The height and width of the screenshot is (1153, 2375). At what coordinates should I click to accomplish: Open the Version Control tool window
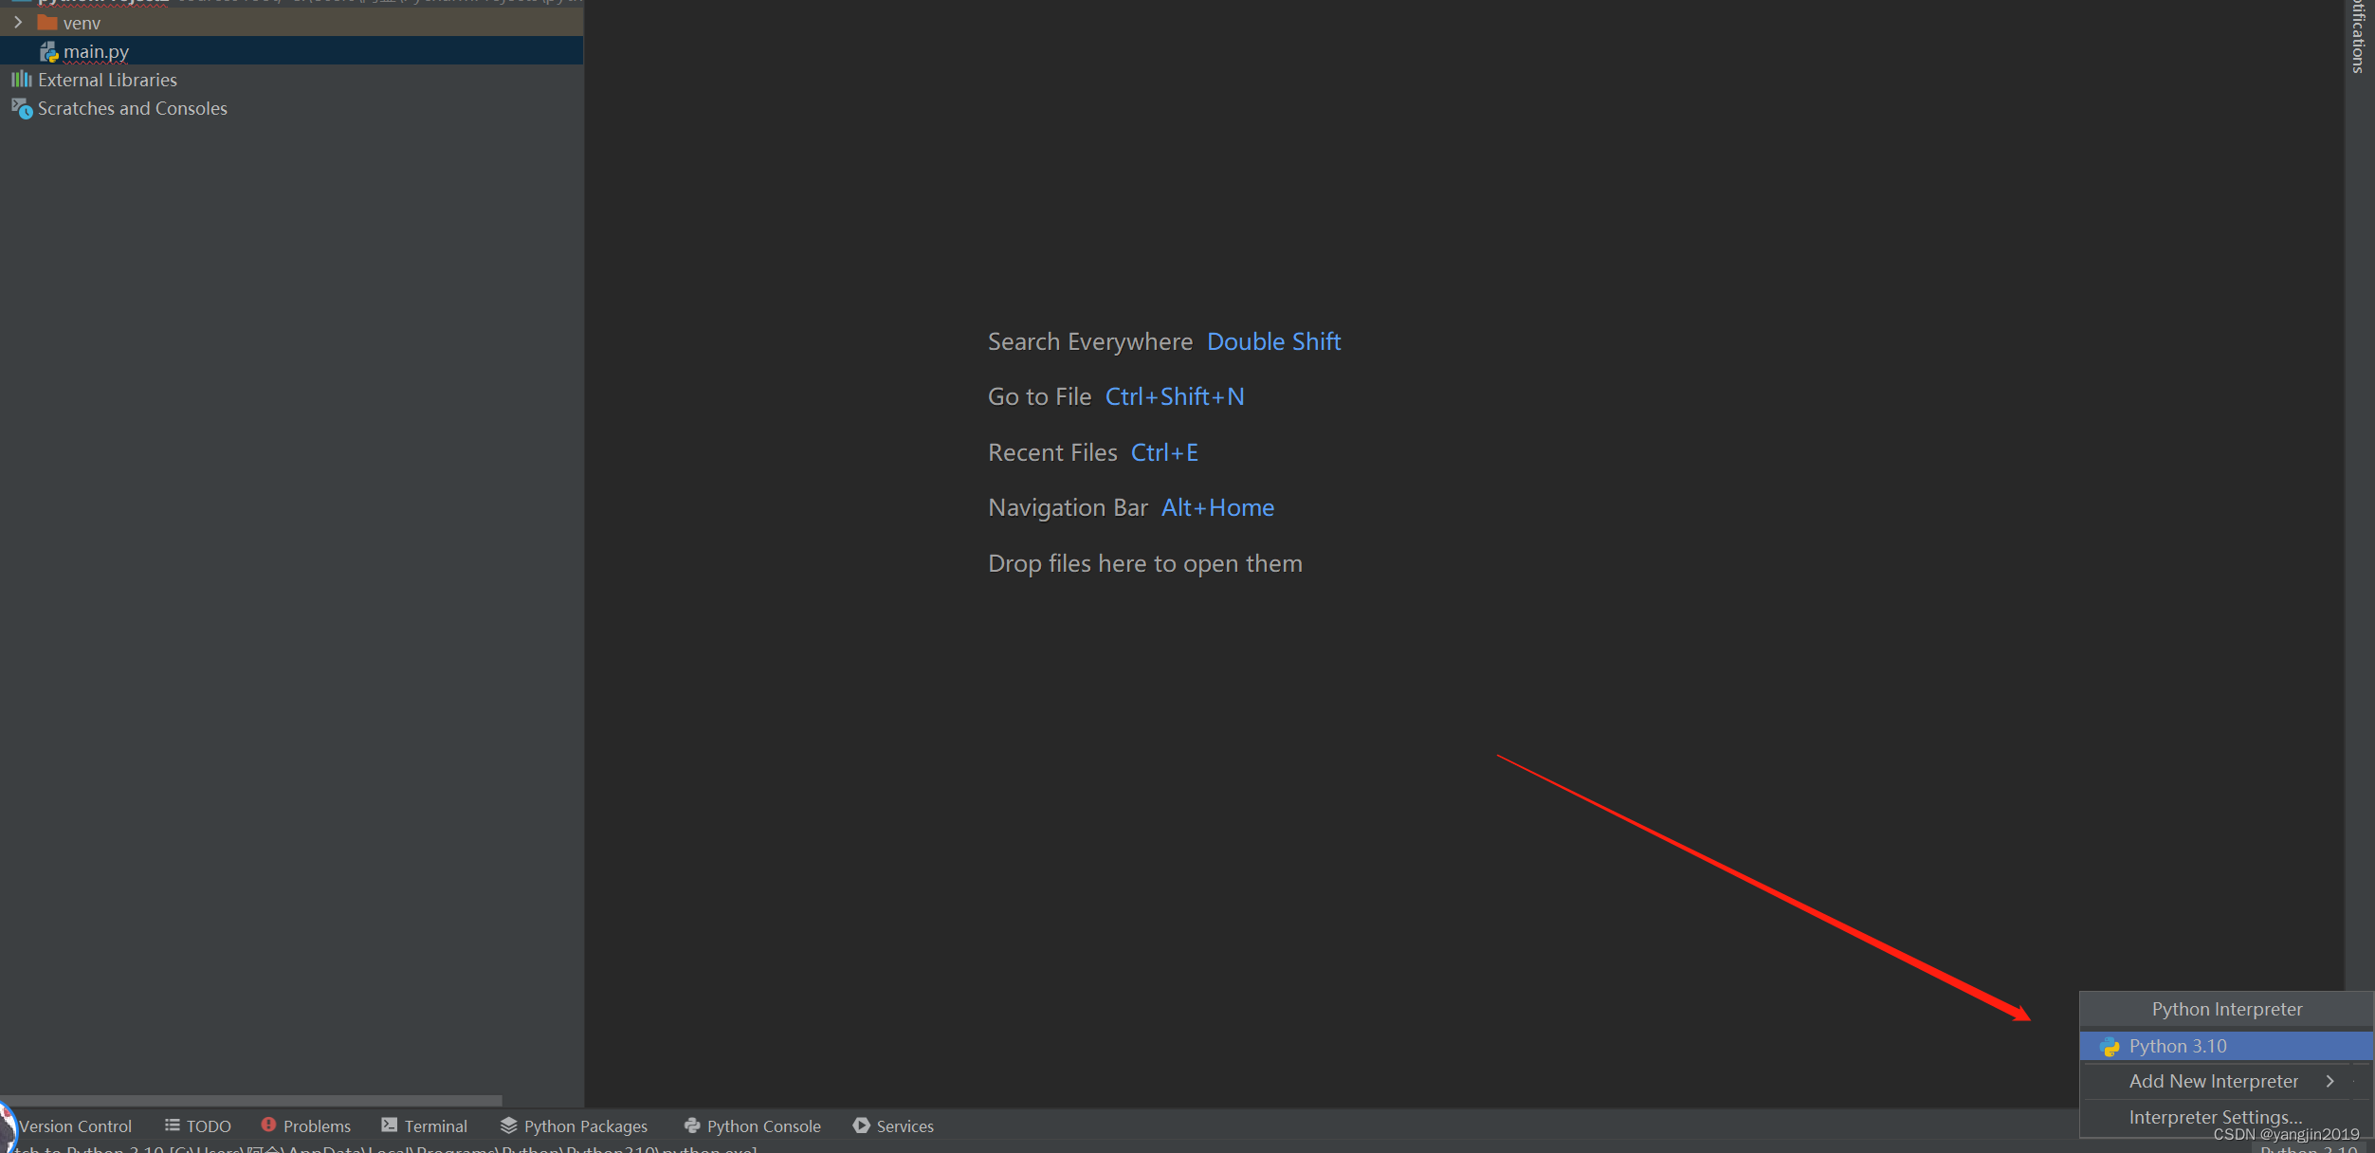click(x=75, y=1126)
